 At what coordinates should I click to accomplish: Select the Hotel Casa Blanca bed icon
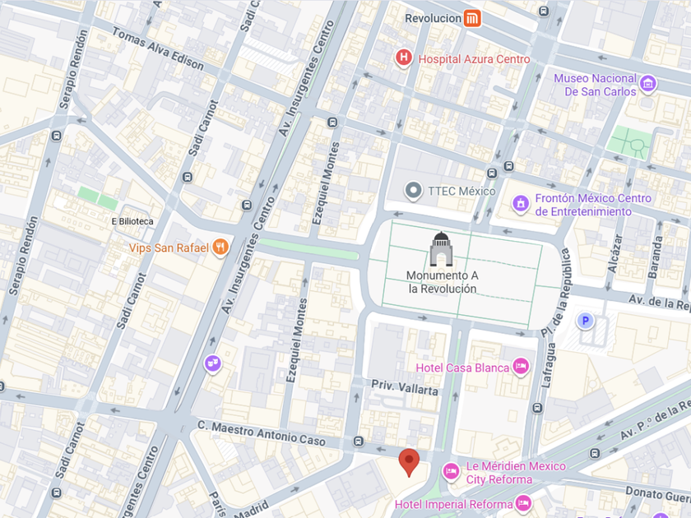521,367
